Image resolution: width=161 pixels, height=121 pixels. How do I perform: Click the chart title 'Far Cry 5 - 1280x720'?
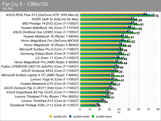(25, 4)
